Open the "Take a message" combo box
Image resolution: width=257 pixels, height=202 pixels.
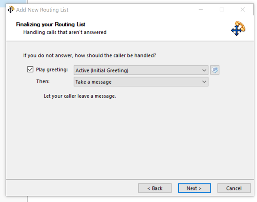point(138,82)
